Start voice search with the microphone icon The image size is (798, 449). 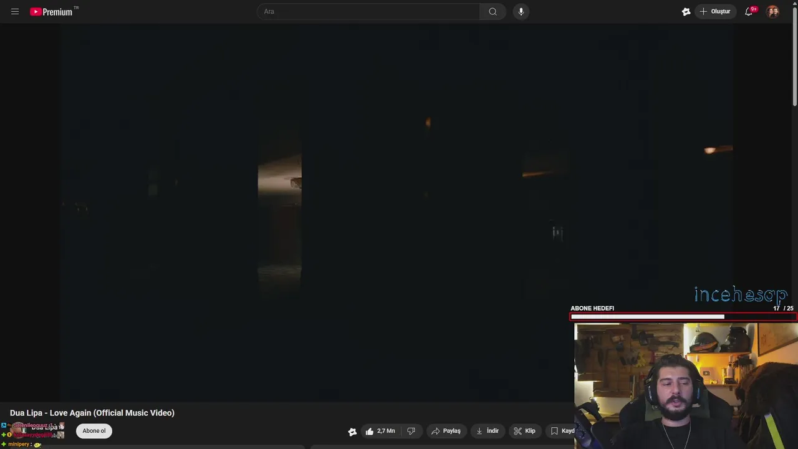(521, 11)
